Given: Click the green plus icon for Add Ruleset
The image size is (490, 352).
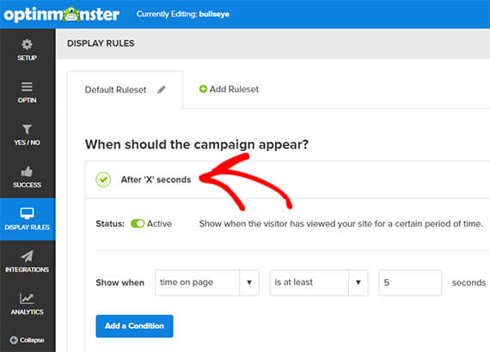Looking at the screenshot, I should (203, 89).
